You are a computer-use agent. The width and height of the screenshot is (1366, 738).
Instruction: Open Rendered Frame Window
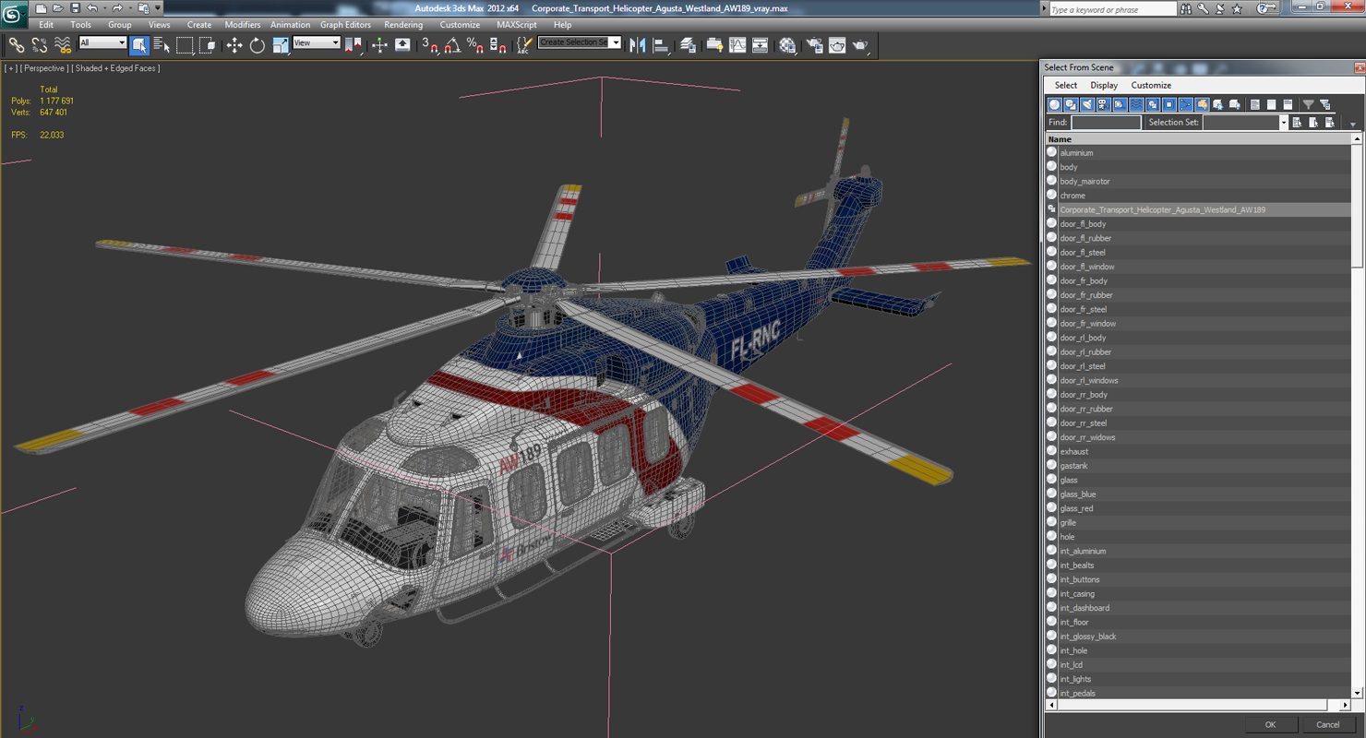tap(837, 44)
